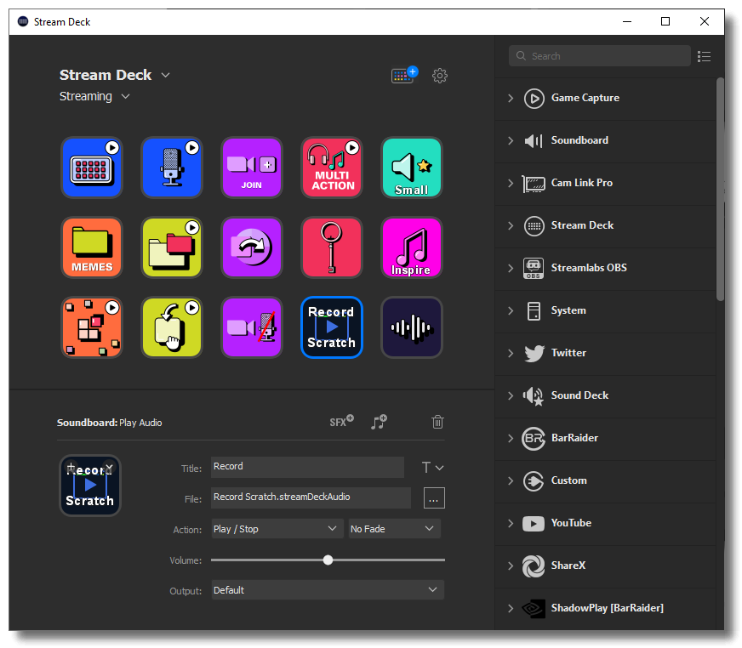Select the orange key with pink squares
The image size is (742, 648).
point(92,327)
